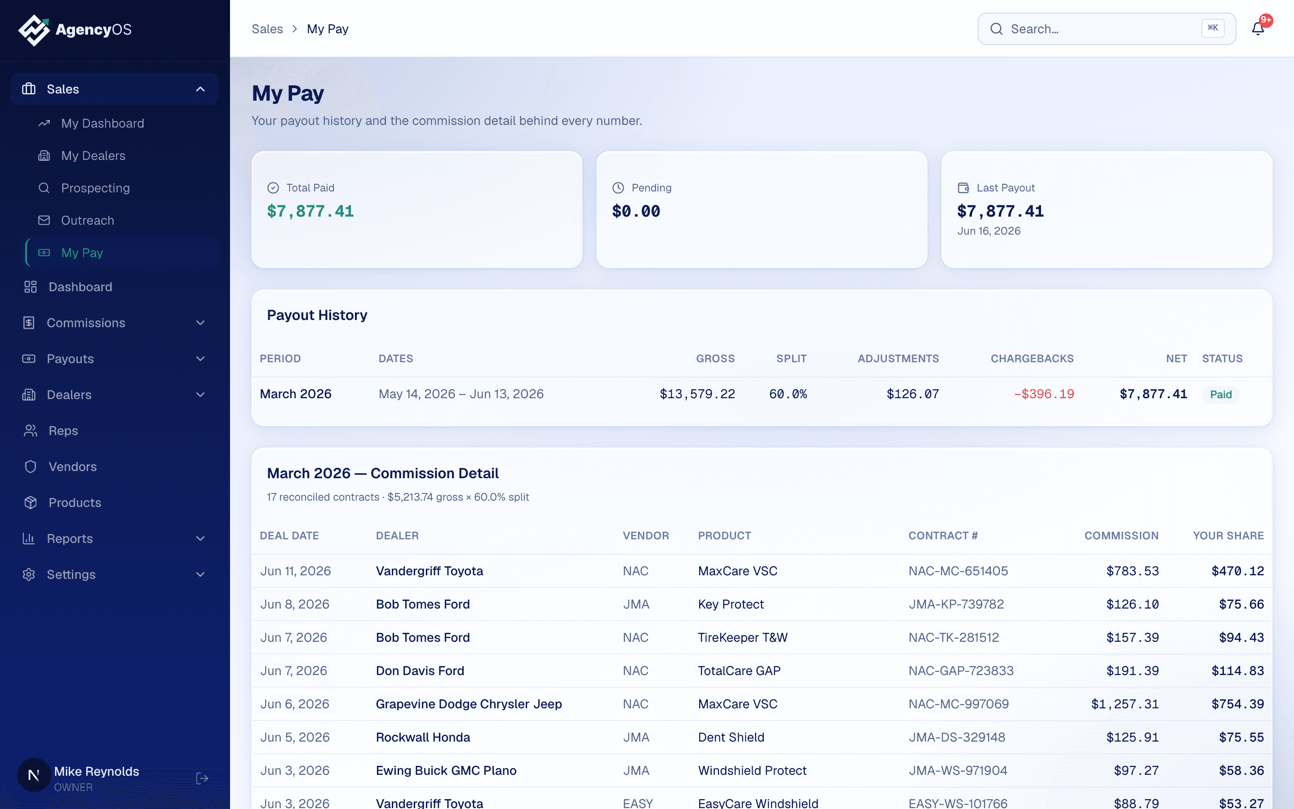
Task: Click the My Dealers building icon
Action: click(44, 156)
